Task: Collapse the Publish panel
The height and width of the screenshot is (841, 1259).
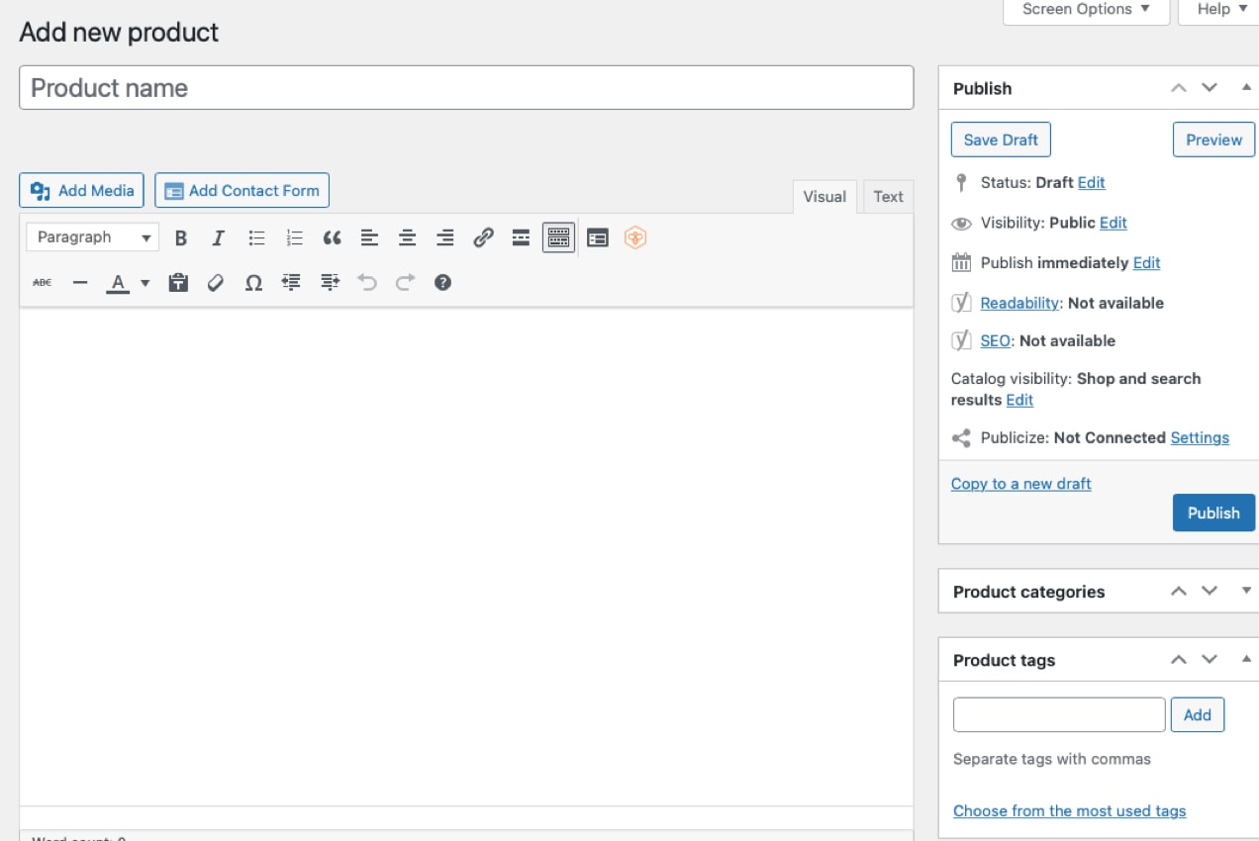Action: pos(1245,88)
